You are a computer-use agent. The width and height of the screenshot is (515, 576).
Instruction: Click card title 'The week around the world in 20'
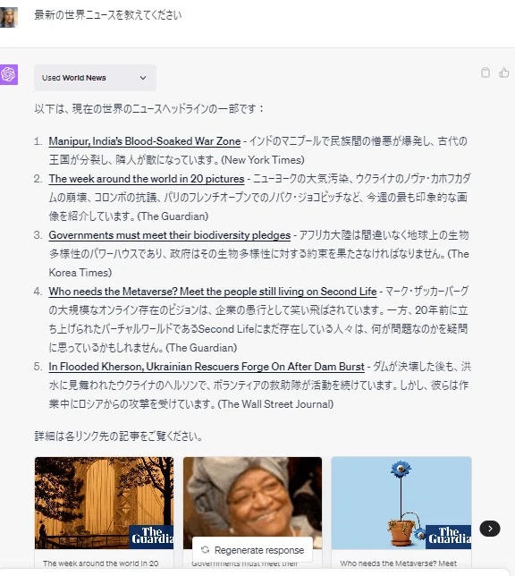(x=101, y=563)
